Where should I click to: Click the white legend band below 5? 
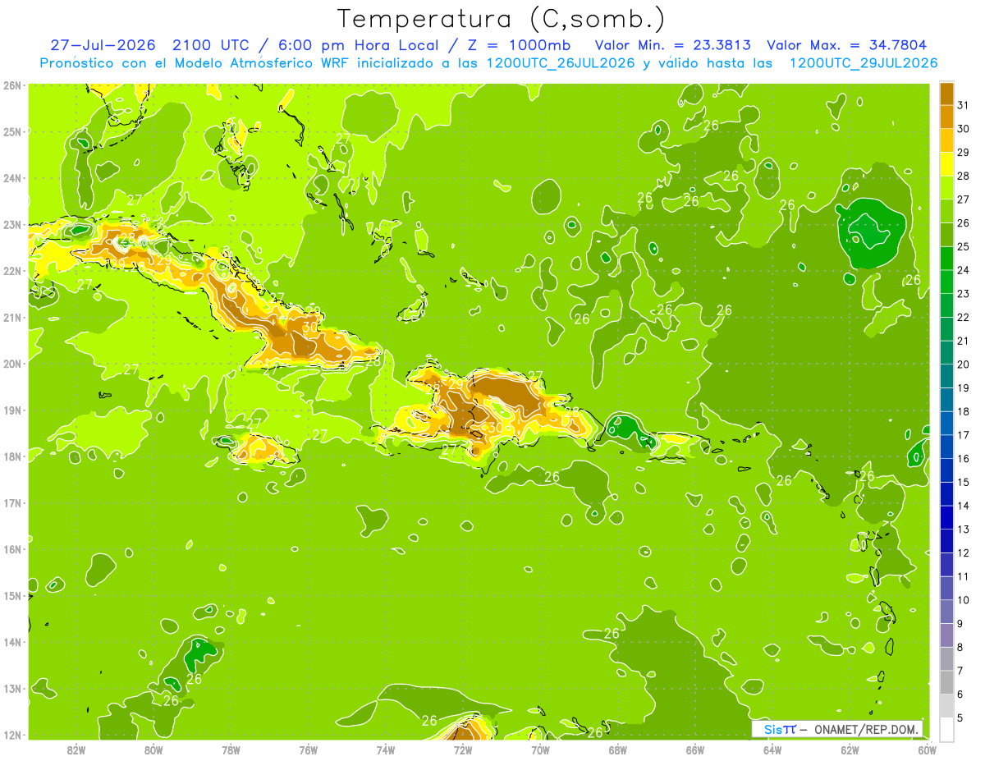click(x=946, y=729)
